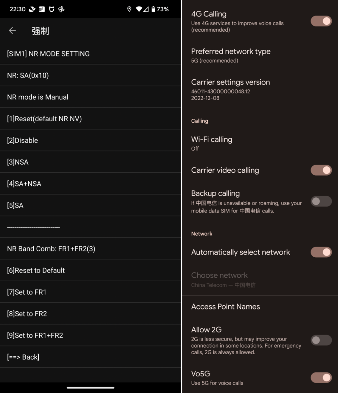Tap the location icon in status bar

point(129,10)
